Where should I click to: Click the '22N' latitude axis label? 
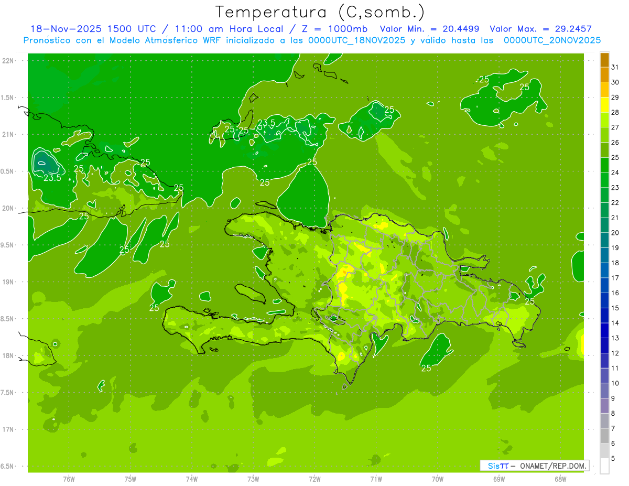point(8,61)
